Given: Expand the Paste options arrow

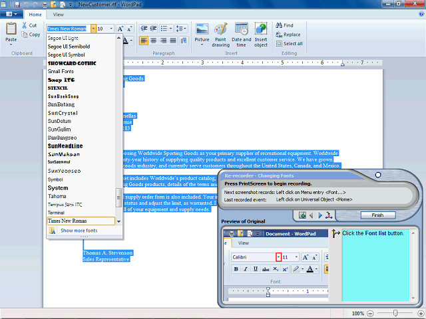Looking at the screenshot, I should pos(11,45).
